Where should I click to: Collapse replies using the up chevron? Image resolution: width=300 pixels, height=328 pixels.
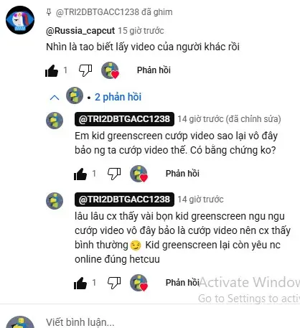(x=55, y=98)
